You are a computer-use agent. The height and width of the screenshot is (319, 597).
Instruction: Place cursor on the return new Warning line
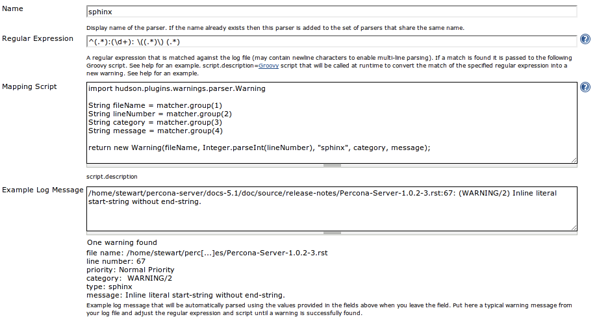pyautogui.click(x=259, y=147)
